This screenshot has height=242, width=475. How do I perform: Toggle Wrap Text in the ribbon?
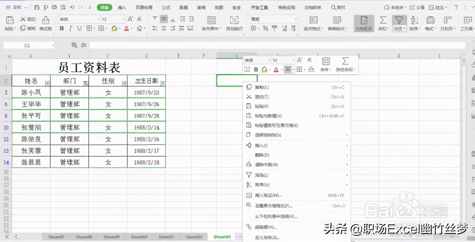pos(234,20)
